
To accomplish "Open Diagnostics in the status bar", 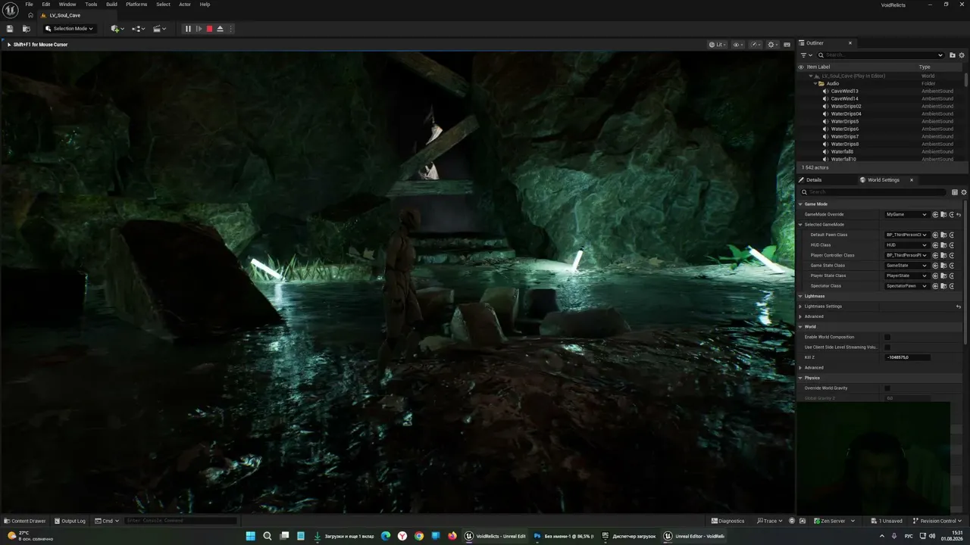I will [728, 521].
